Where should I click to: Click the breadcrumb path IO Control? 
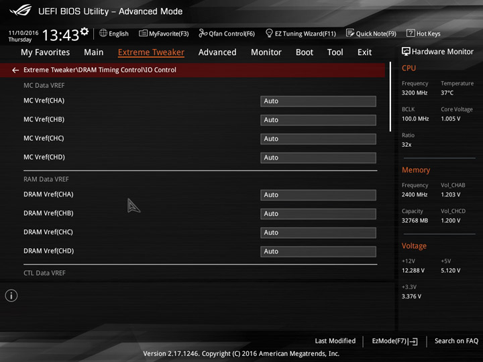(x=160, y=70)
